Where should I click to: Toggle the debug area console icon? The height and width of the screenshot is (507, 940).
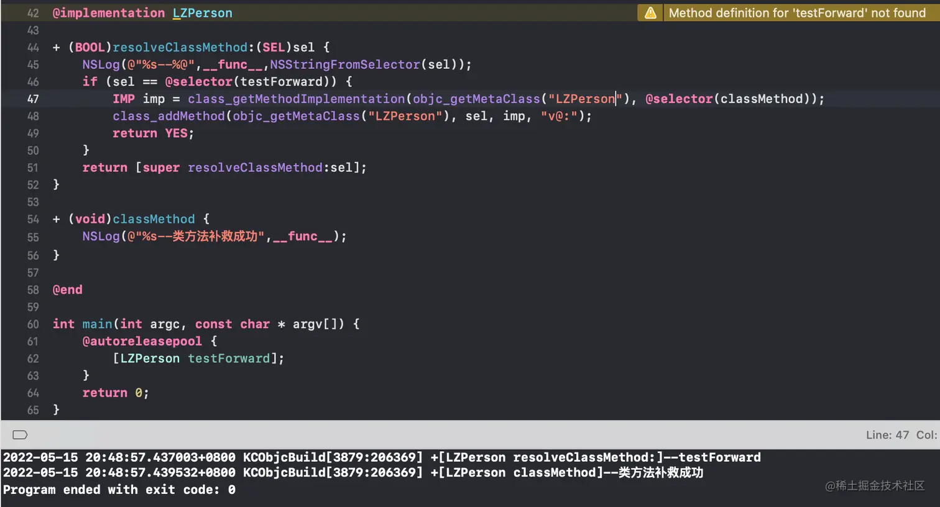coord(20,435)
